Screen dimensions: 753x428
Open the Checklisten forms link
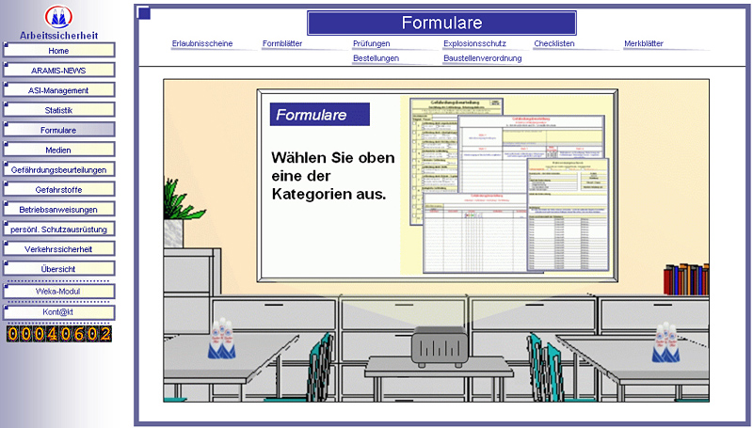(554, 44)
